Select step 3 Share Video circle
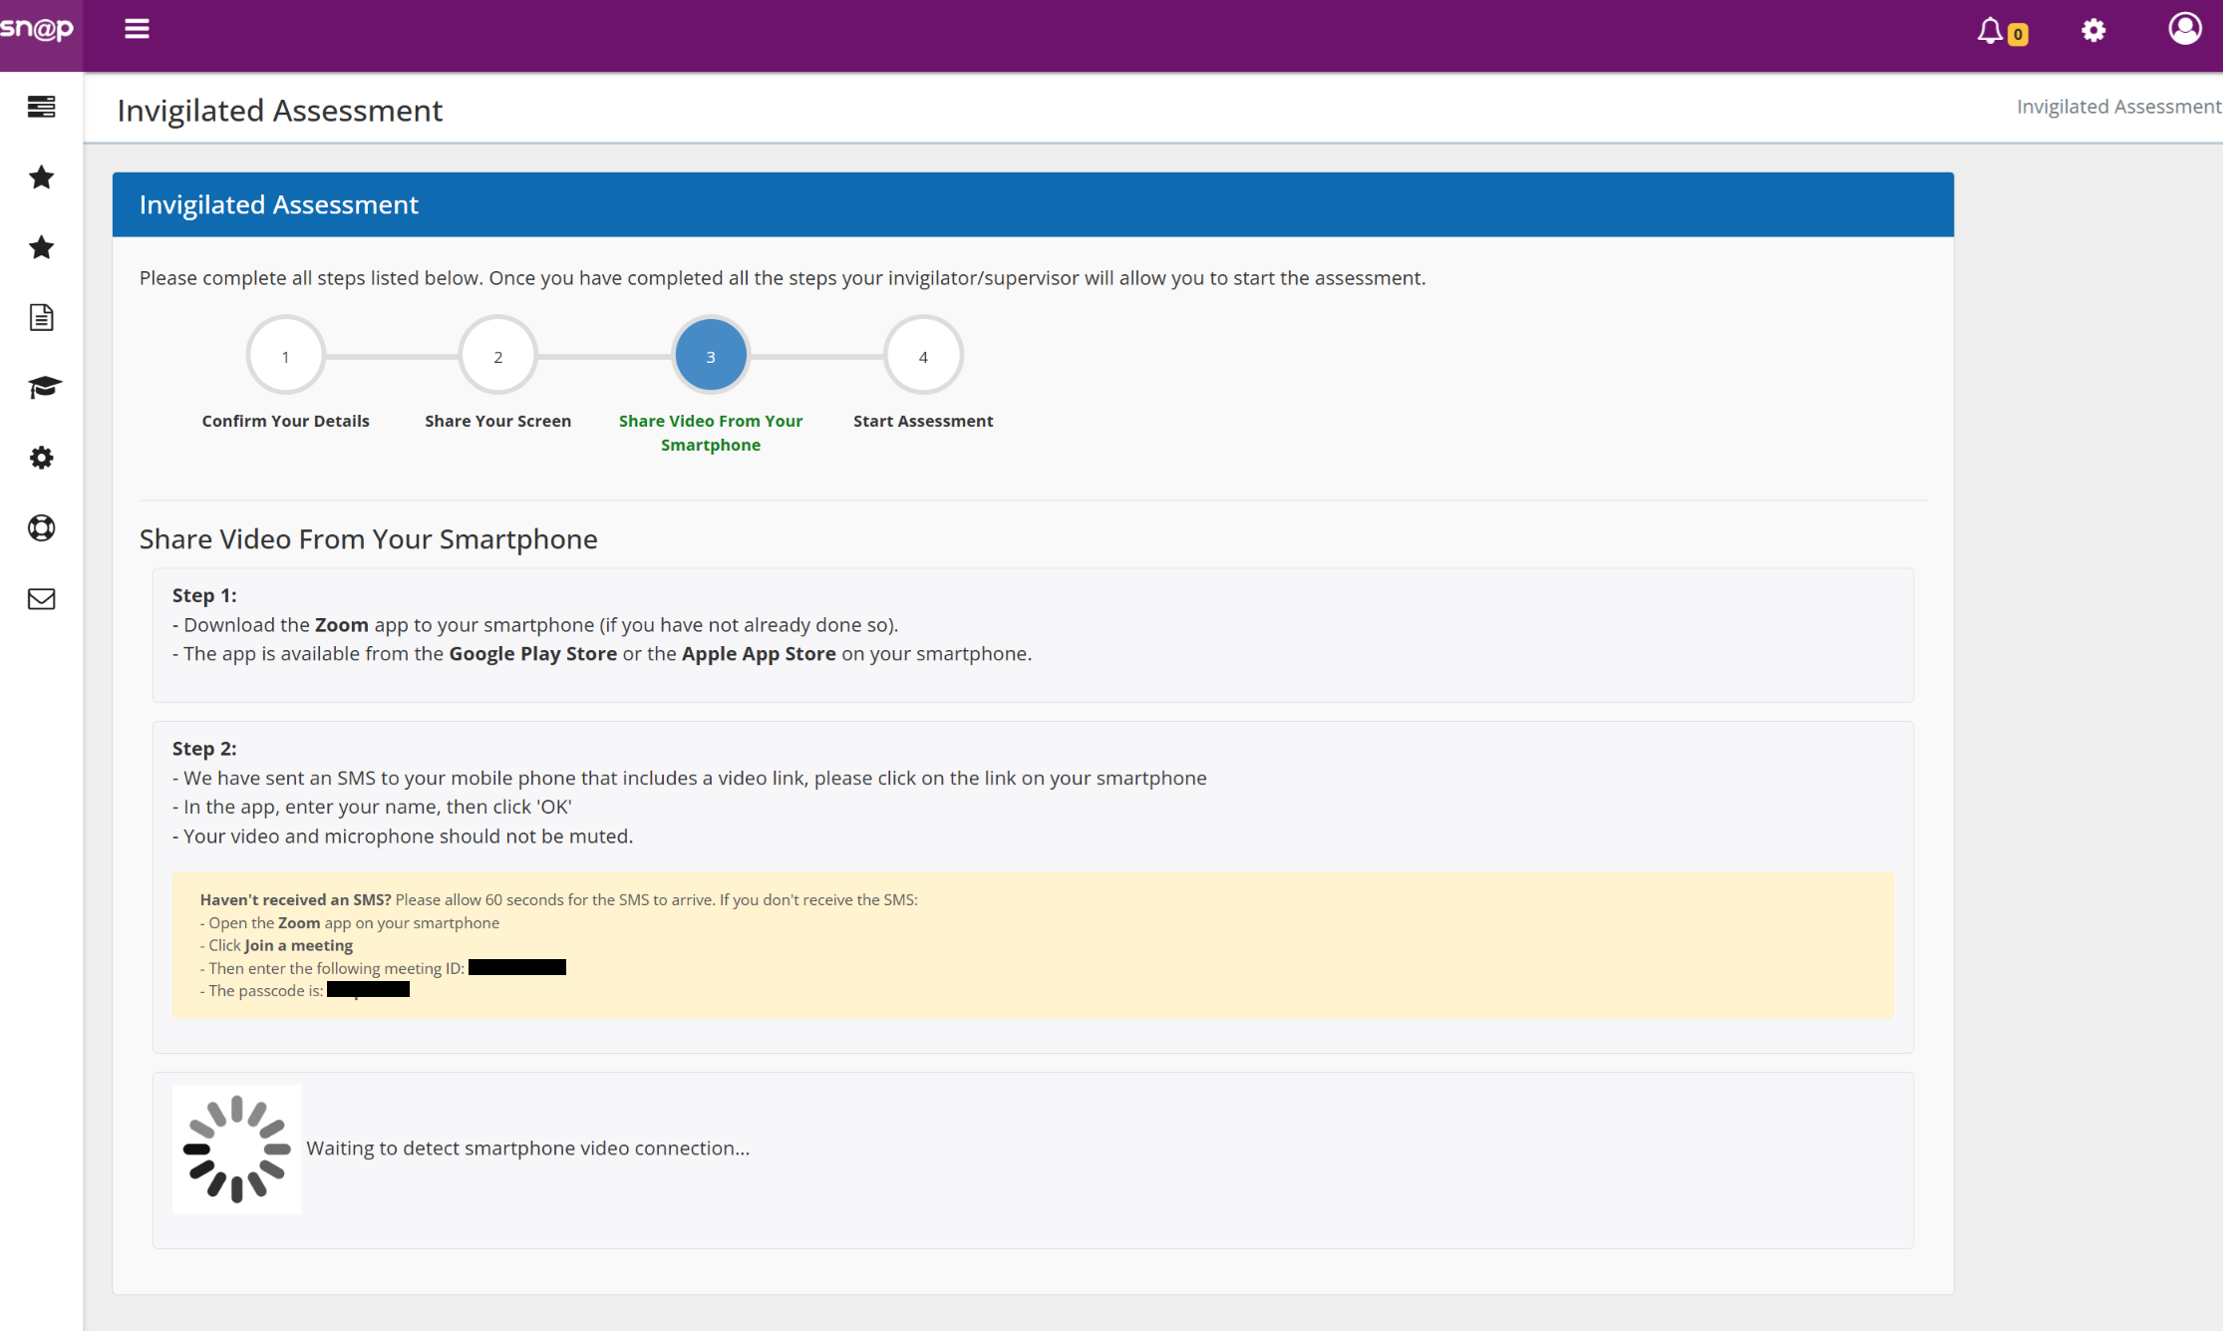2223x1331 pixels. [710, 356]
